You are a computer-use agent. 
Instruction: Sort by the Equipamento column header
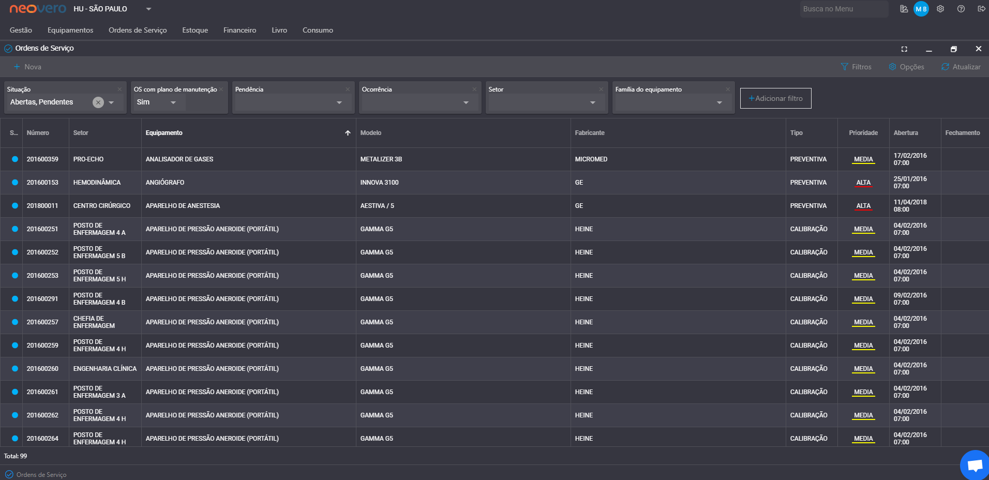click(164, 133)
